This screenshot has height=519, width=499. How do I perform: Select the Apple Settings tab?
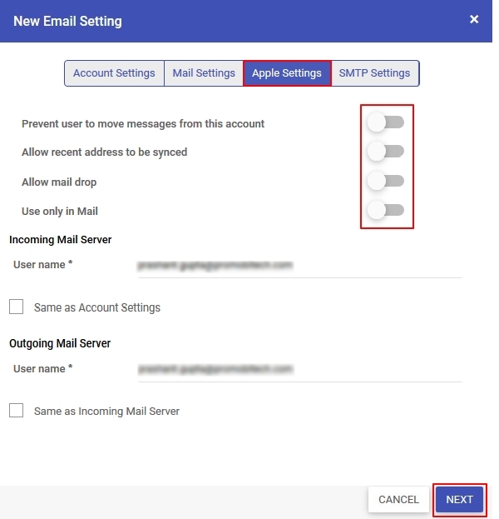(x=287, y=73)
